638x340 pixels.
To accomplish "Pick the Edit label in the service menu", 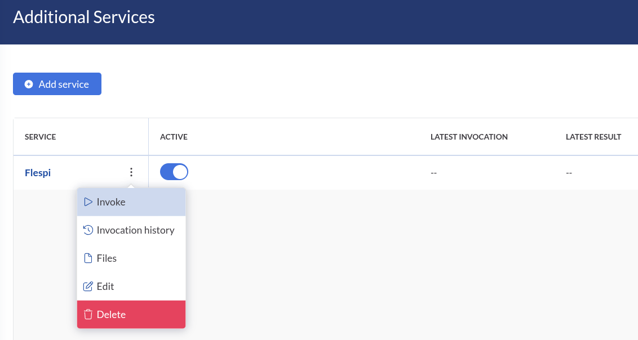I will [x=105, y=287].
